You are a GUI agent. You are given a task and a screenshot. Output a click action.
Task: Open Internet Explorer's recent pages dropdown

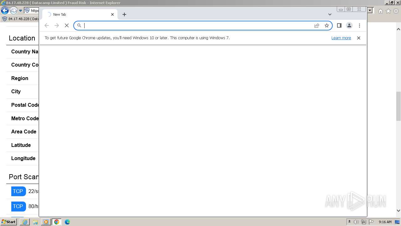click(x=21, y=11)
